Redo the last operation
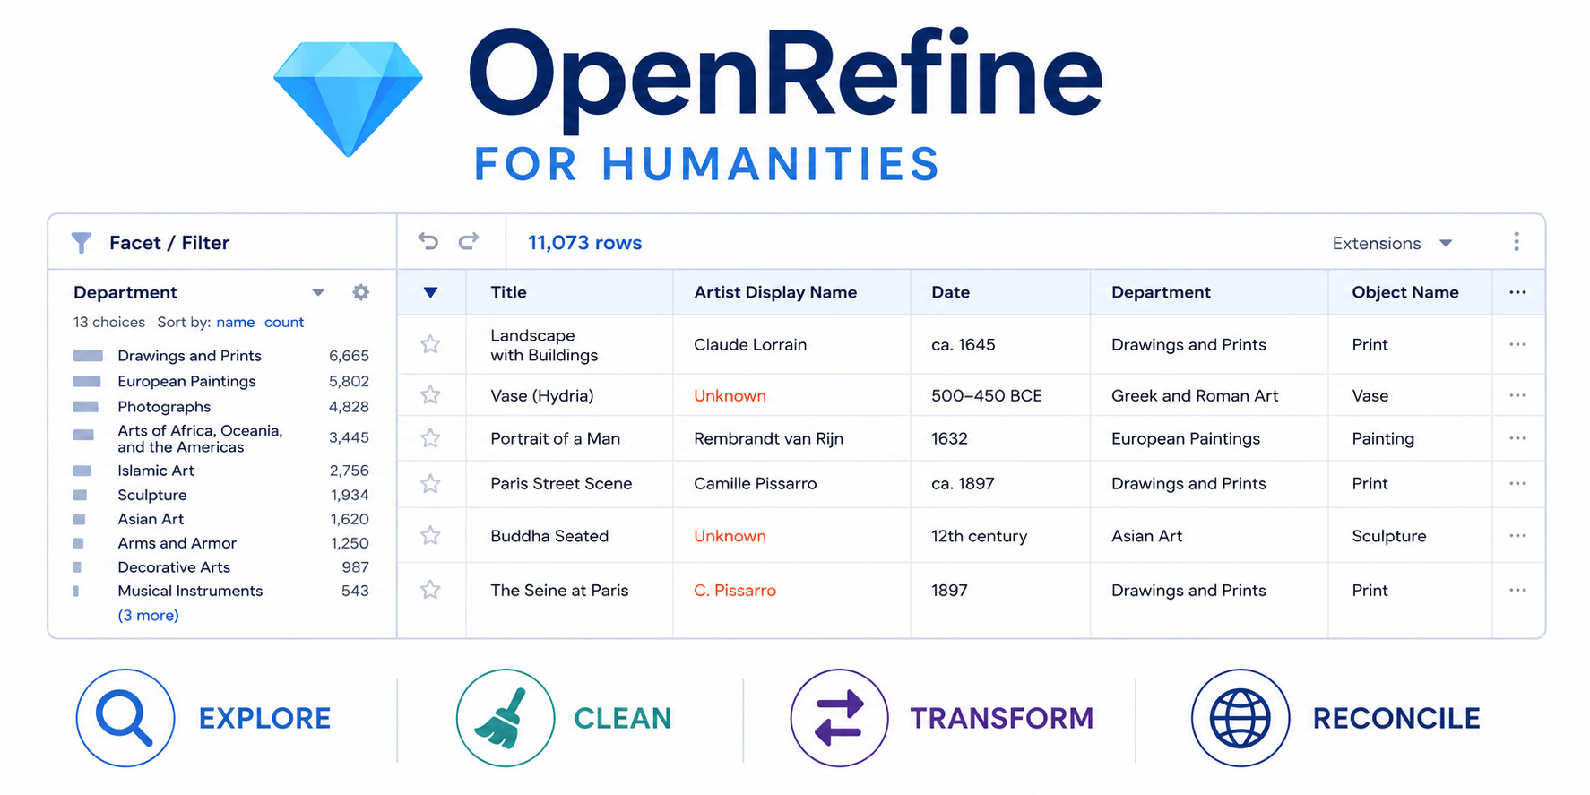Screen dimensions: 1590x795 469,241
